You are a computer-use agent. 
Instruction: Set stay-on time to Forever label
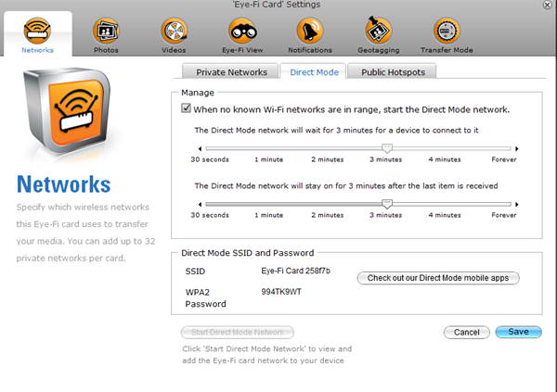click(504, 215)
